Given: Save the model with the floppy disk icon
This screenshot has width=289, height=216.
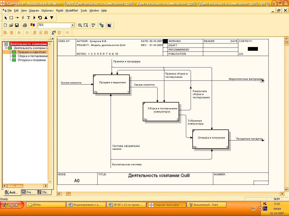Looking at the screenshot, I should tap(17, 25).
